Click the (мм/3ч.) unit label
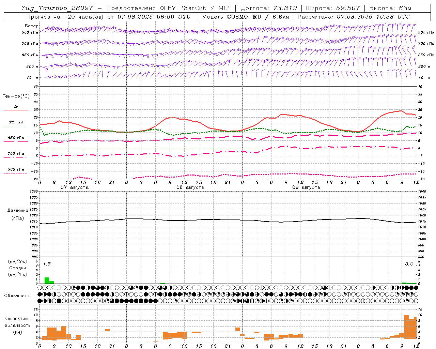Image resolution: width=436 pixels, height=349 pixels. [18, 261]
